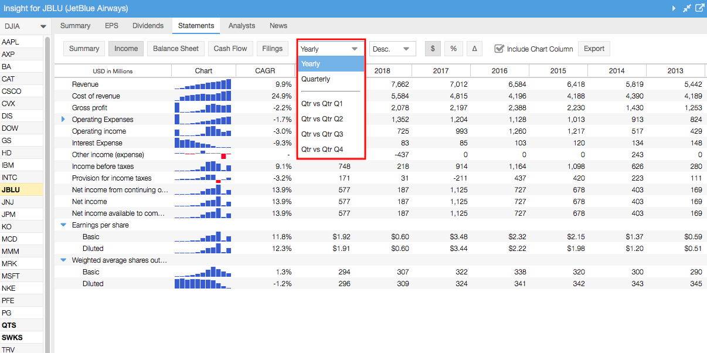Select JNJ in the ticker list
The width and height of the screenshot is (707, 353).
click(x=22, y=202)
